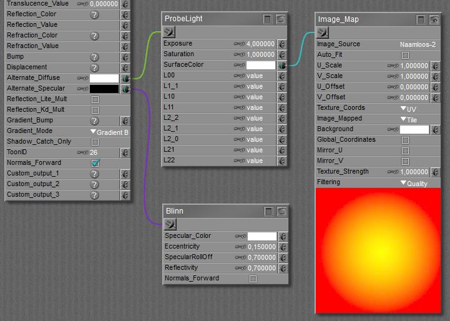Click the Bump input connector plug
This screenshot has width=450, height=321.
pos(125,57)
